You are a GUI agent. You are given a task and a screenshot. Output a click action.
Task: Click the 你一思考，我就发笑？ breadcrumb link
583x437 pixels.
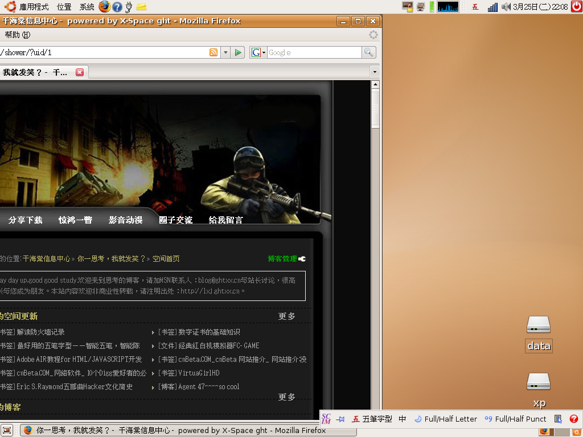pos(111,259)
